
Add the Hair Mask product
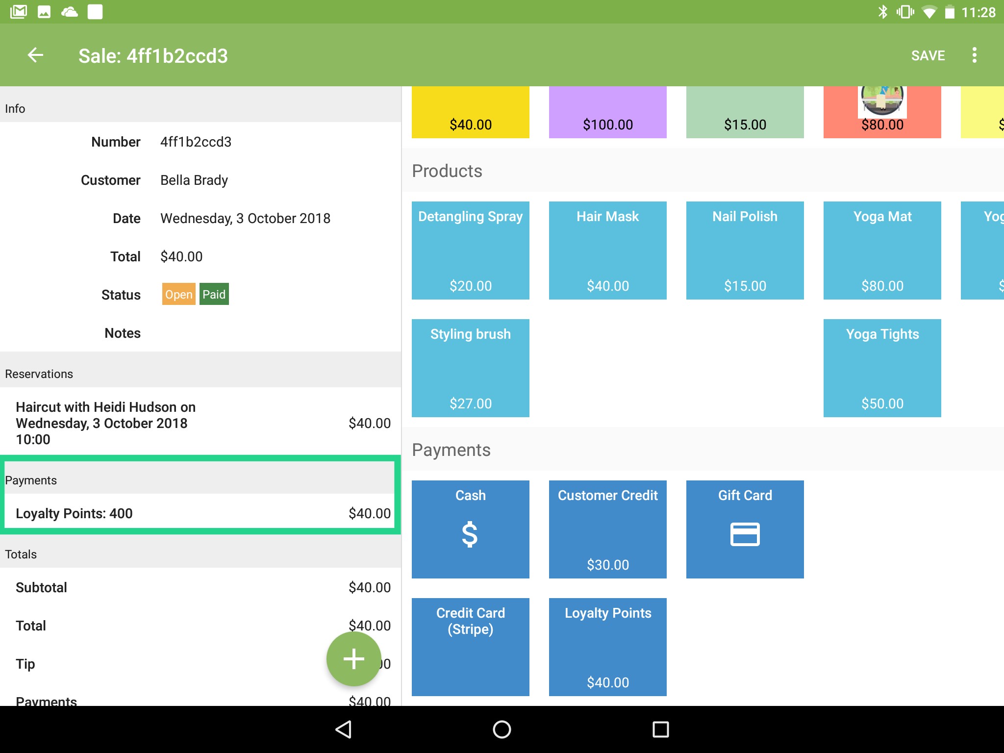point(607,250)
